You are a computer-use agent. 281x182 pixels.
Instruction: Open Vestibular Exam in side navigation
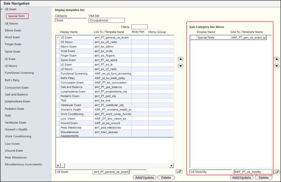[15, 122]
